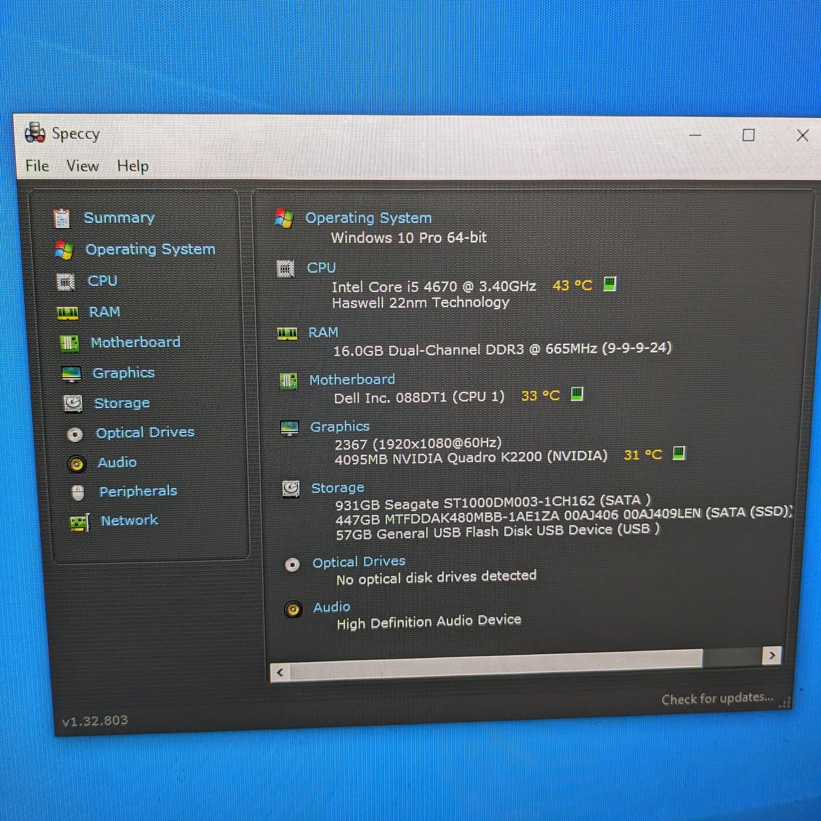The image size is (821, 821).
Task: Click the CPU chip icon in summary pane
Action: (285, 269)
